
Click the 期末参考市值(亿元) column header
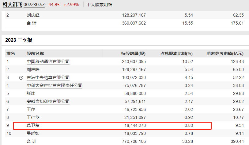click(x=225, y=53)
